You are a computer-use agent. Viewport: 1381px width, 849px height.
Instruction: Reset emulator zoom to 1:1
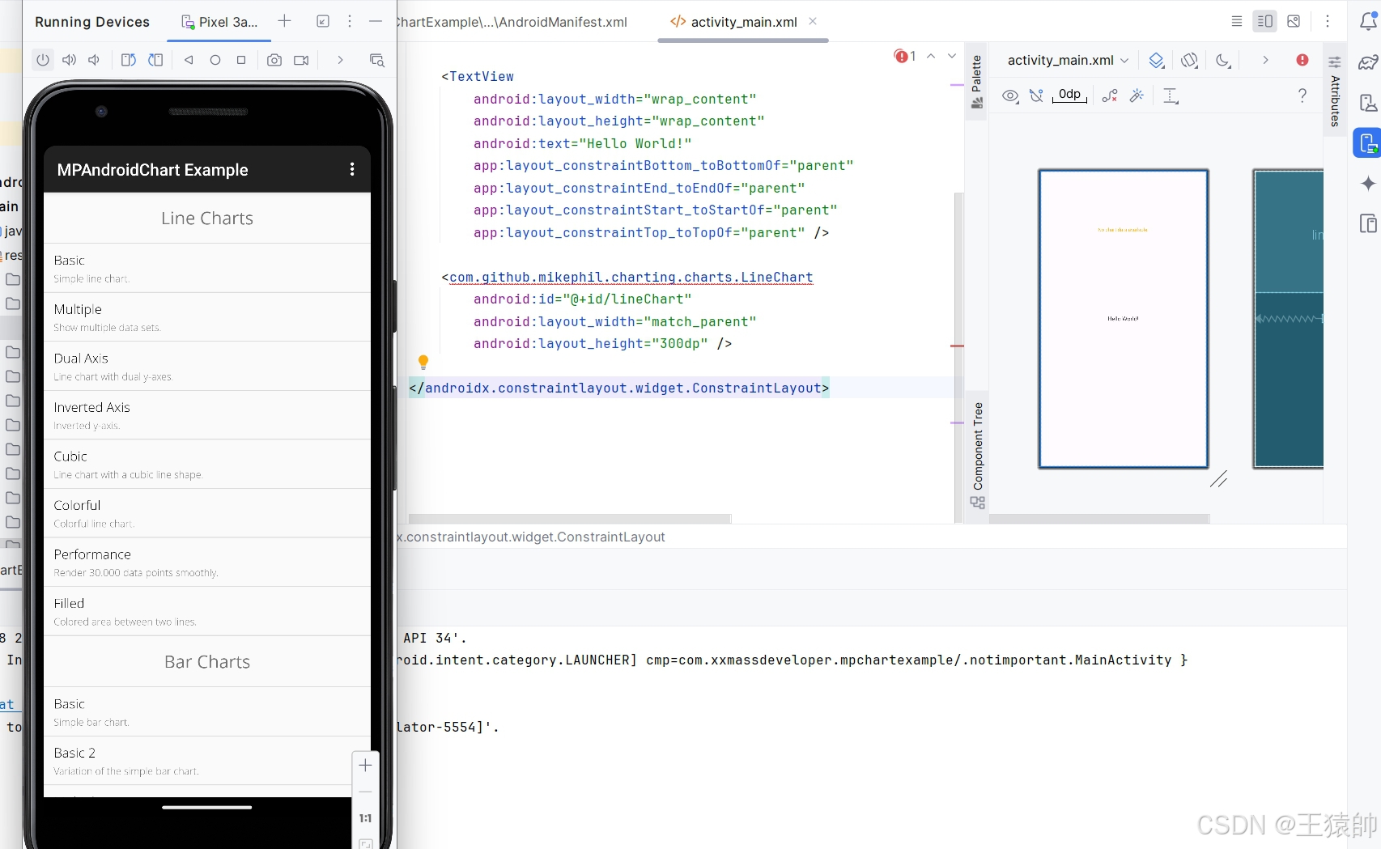(366, 818)
